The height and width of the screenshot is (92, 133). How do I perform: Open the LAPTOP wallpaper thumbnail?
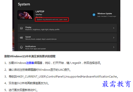point(26,15)
